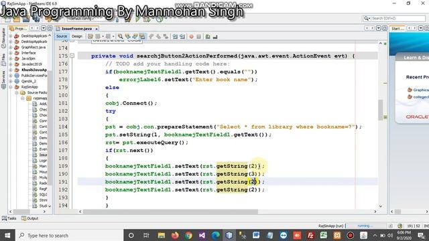This screenshot has width=429, height=241.
Task: Click Stop Macro Recording icon
Action: 199,36
